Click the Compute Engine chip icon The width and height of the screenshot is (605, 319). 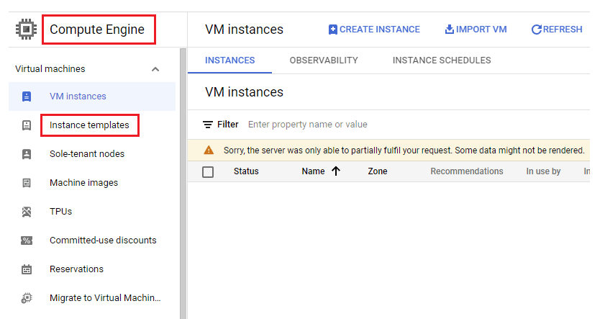tap(26, 30)
